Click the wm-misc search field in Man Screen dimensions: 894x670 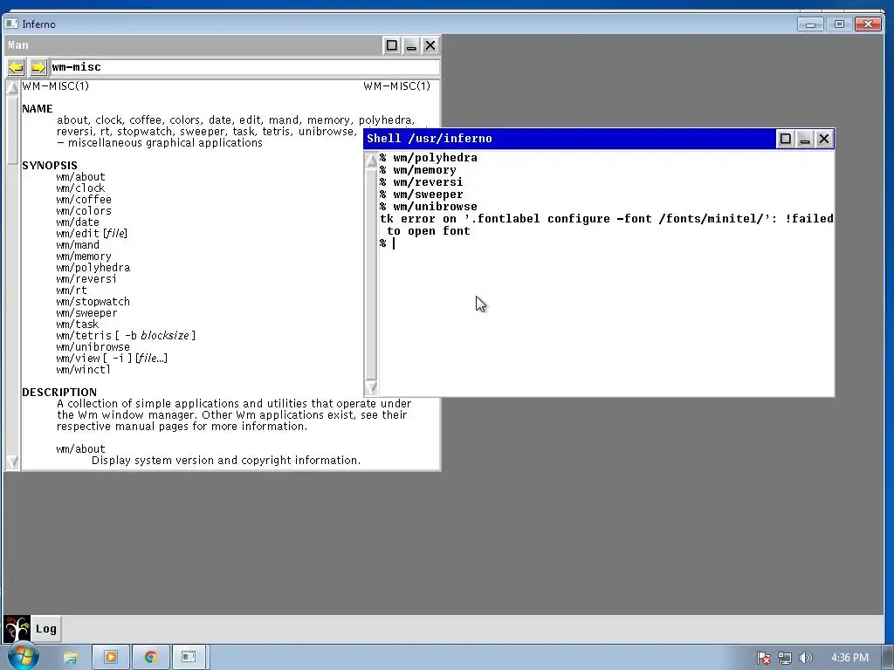[x=244, y=67]
